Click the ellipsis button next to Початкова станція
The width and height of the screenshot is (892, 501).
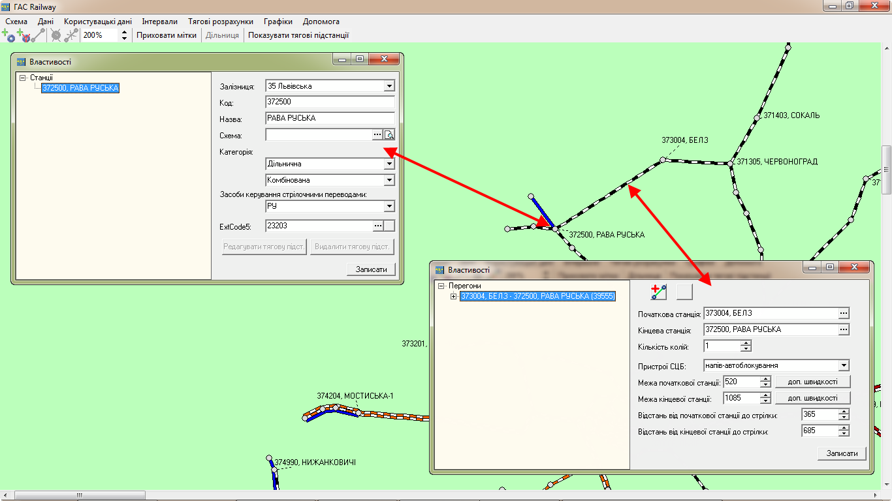tap(844, 314)
